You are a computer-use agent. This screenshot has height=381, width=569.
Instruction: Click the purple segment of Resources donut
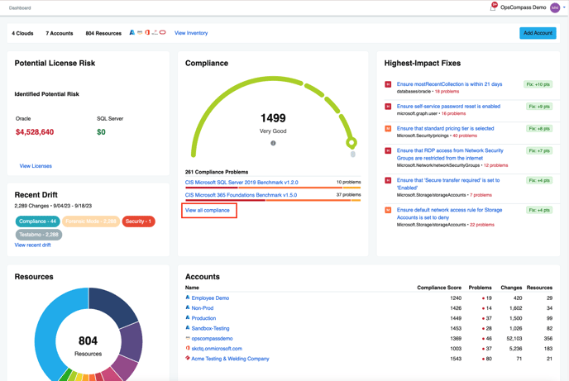(131, 342)
